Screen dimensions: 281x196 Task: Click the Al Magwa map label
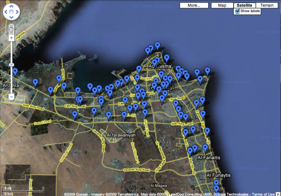pyautogui.click(x=159, y=186)
